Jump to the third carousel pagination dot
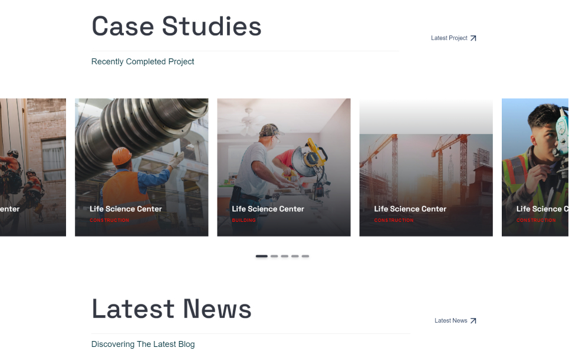 [285, 256]
